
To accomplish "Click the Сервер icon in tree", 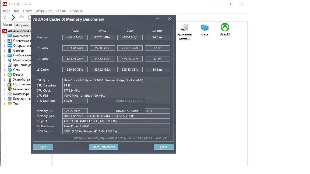I will tap(9, 50).
